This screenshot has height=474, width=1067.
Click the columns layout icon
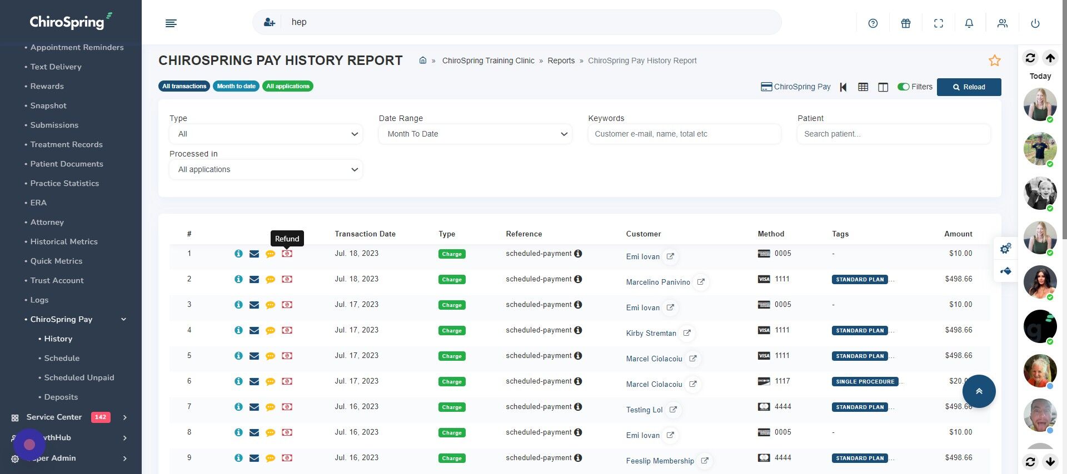click(883, 87)
